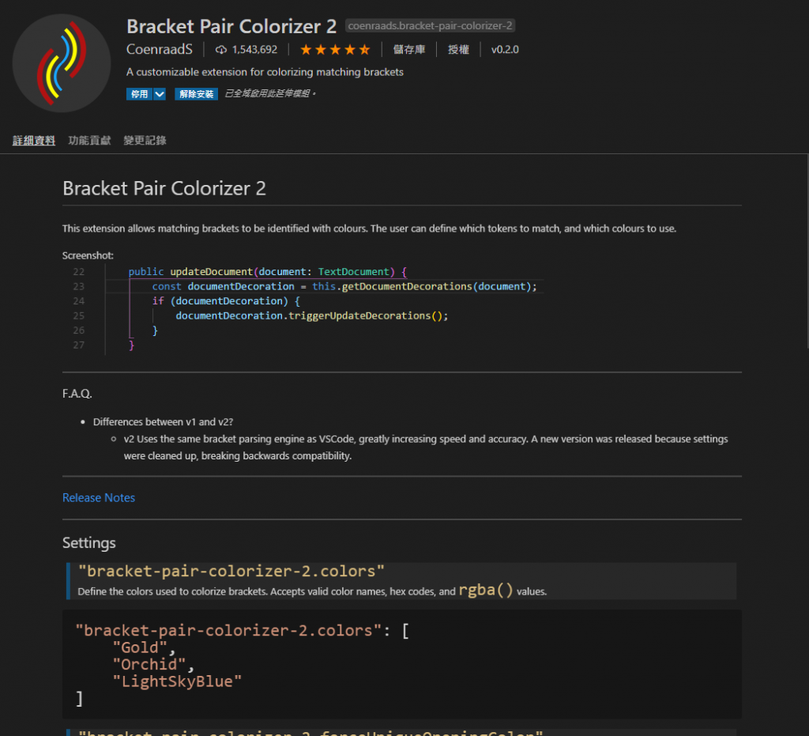Click the five-star rating icons
The height and width of the screenshot is (736, 809).
(334, 50)
